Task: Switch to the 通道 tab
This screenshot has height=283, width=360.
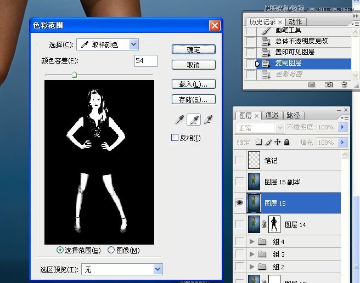Action: point(272,116)
